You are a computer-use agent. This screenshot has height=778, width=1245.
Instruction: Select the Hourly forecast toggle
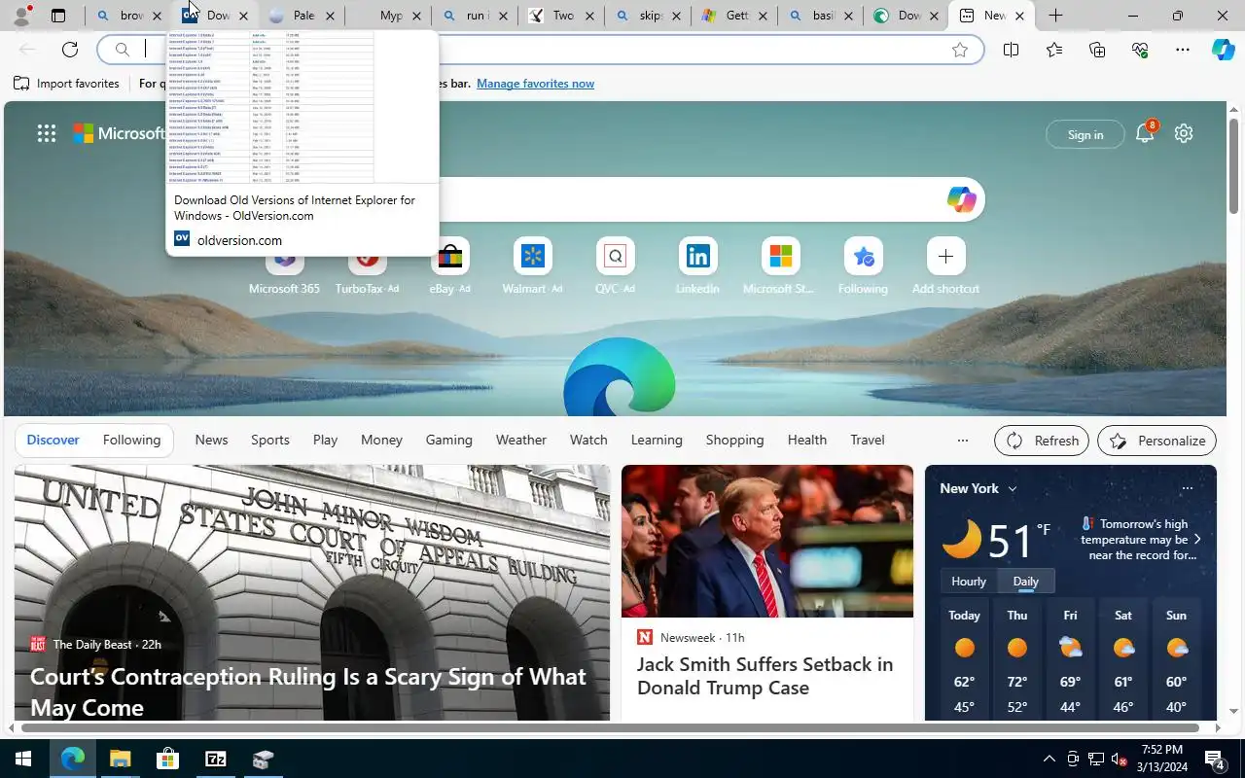[969, 582]
